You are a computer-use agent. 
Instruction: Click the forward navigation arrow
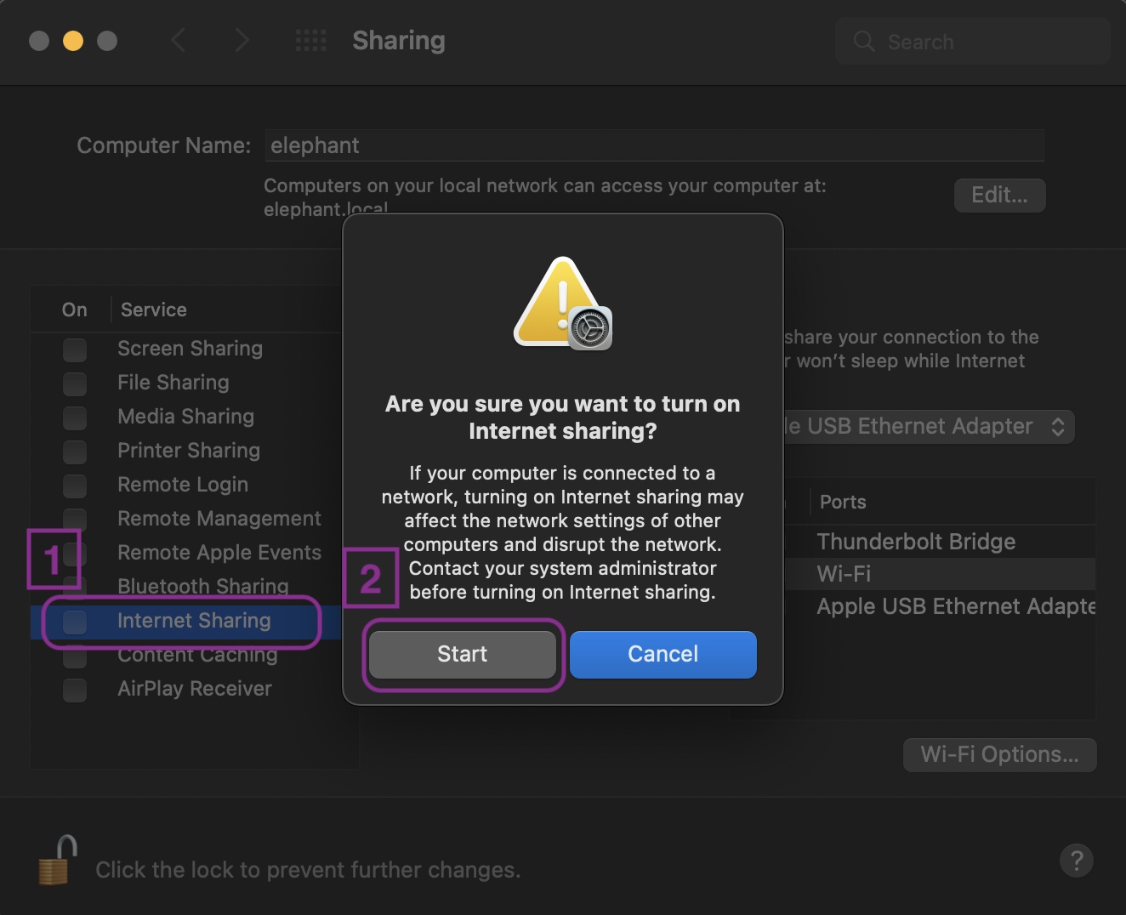click(x=242, y=40)
